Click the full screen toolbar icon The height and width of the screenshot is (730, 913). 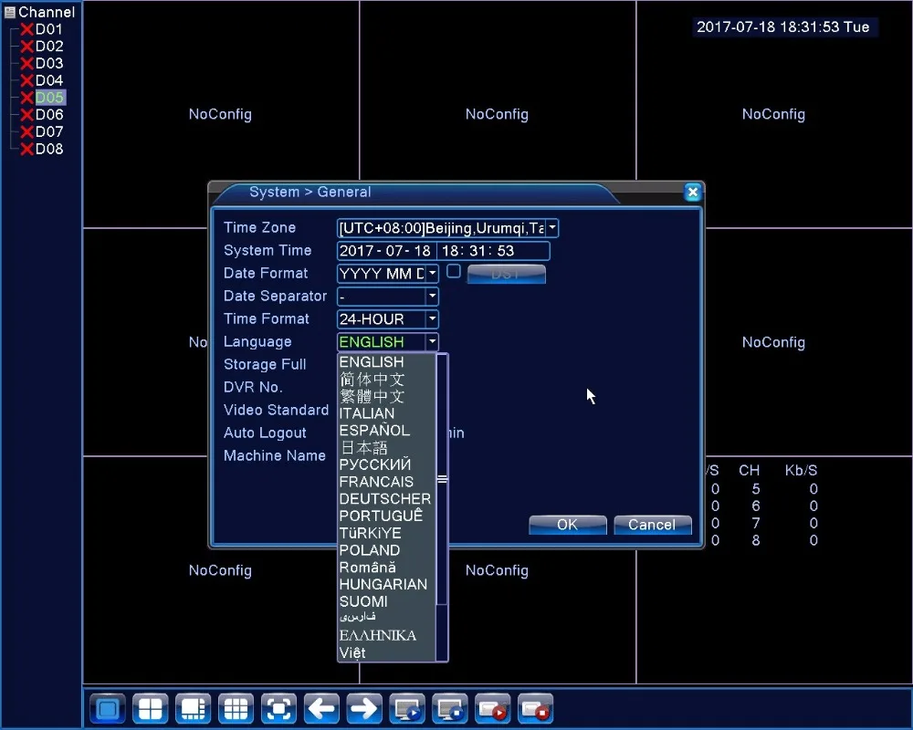tap(278, 708)
